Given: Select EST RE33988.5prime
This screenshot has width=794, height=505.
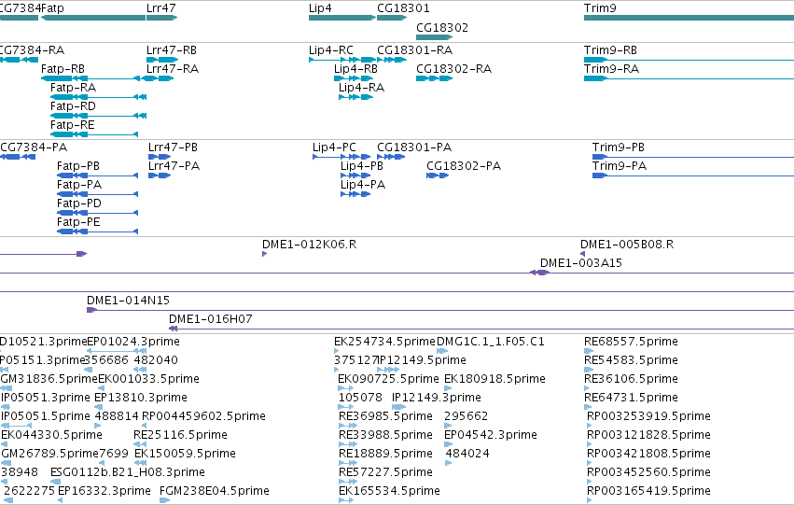Looking at the screenshot, I should (x=348, y=444).
